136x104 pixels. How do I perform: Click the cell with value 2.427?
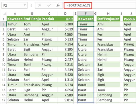click(65, 59)
